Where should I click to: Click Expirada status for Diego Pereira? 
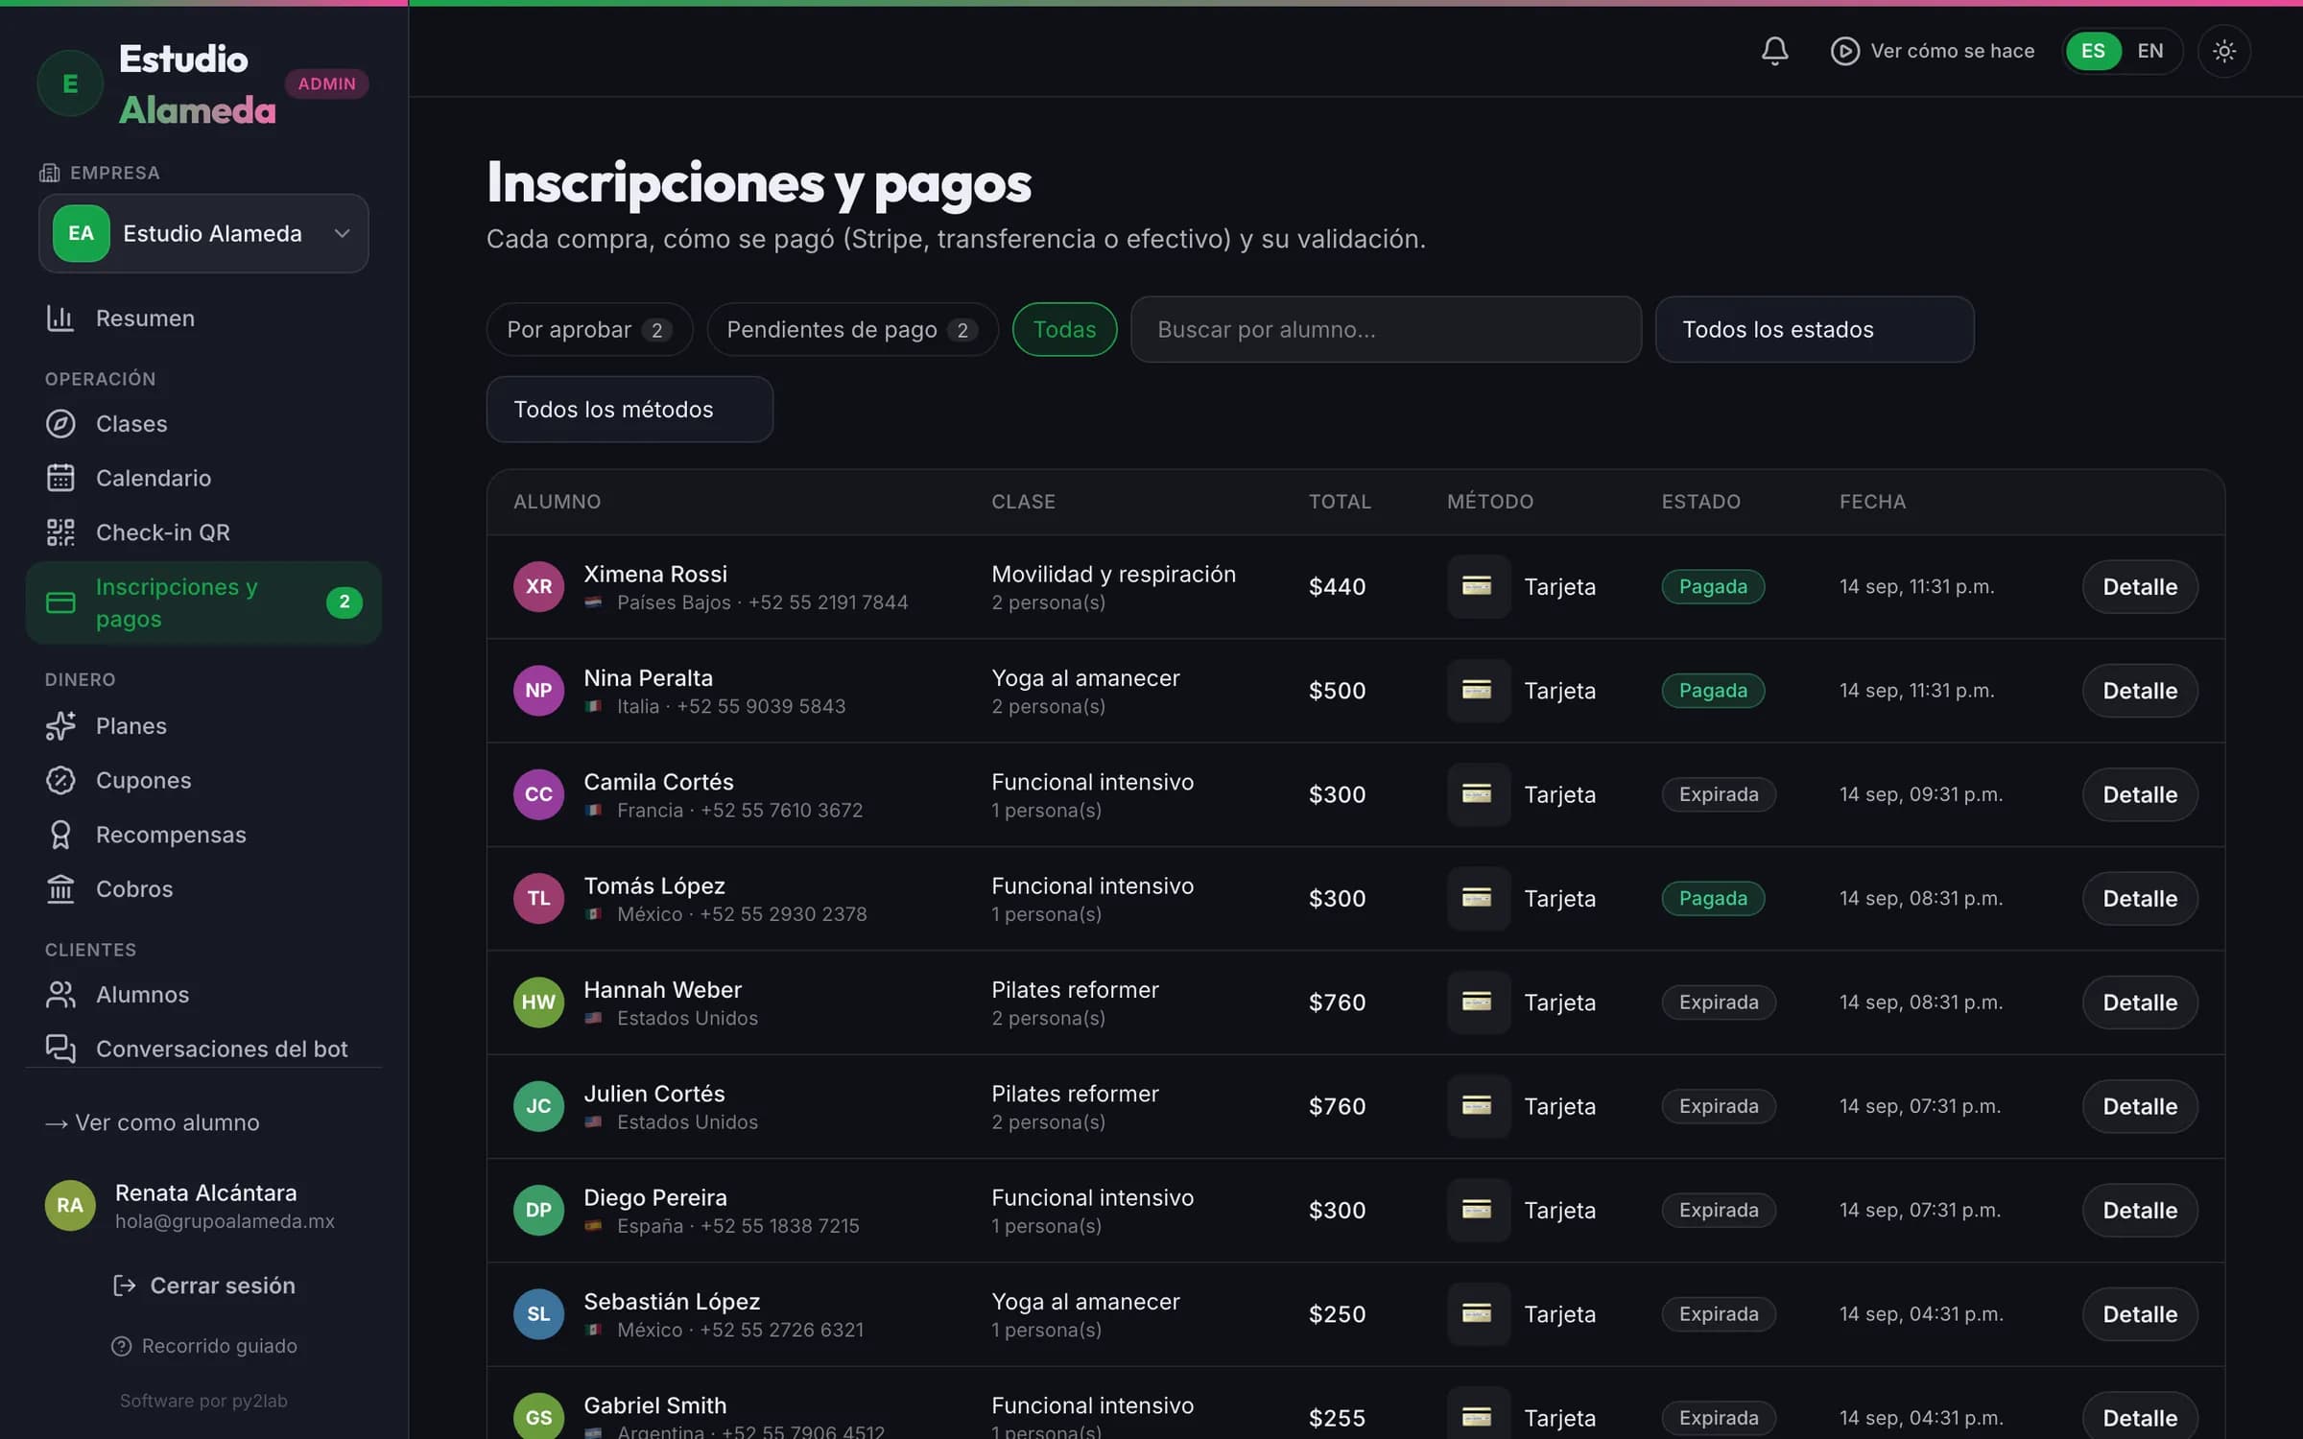[x=1719, y=1211]
